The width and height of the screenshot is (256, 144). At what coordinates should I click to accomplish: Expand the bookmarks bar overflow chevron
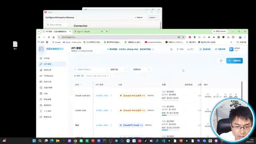pos(231,42)
